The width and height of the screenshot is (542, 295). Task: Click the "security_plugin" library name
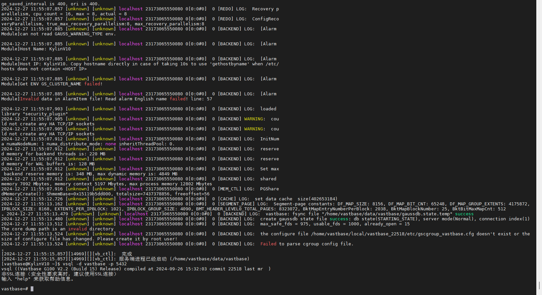click(x=45, y=114)
